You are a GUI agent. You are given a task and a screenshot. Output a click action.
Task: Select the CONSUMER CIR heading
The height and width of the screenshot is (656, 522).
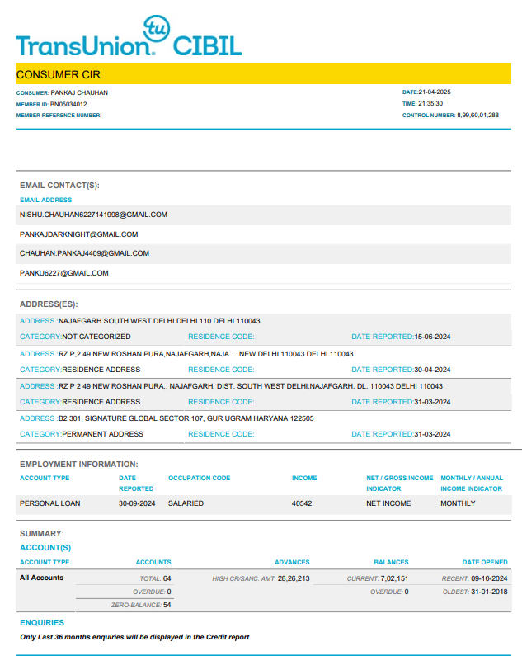pos(59,74)
